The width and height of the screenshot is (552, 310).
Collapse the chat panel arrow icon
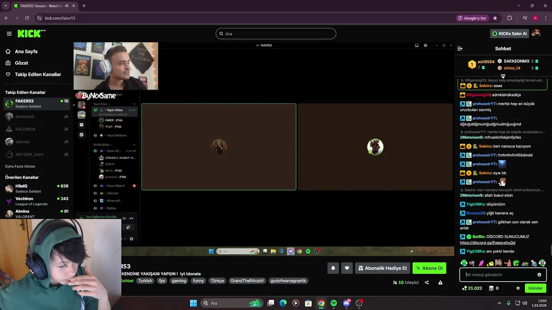tap(460, 49)
